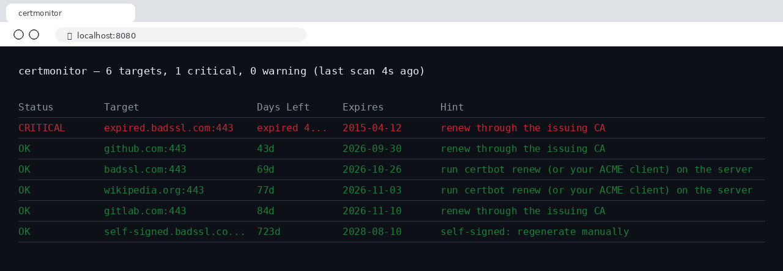Sort by the Expires column header
This screenshot has width=783, height=271.
[363, 107]
